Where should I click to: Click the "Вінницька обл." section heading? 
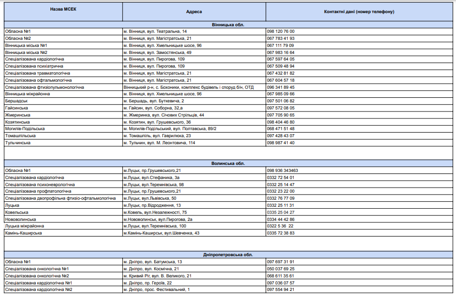229,24
